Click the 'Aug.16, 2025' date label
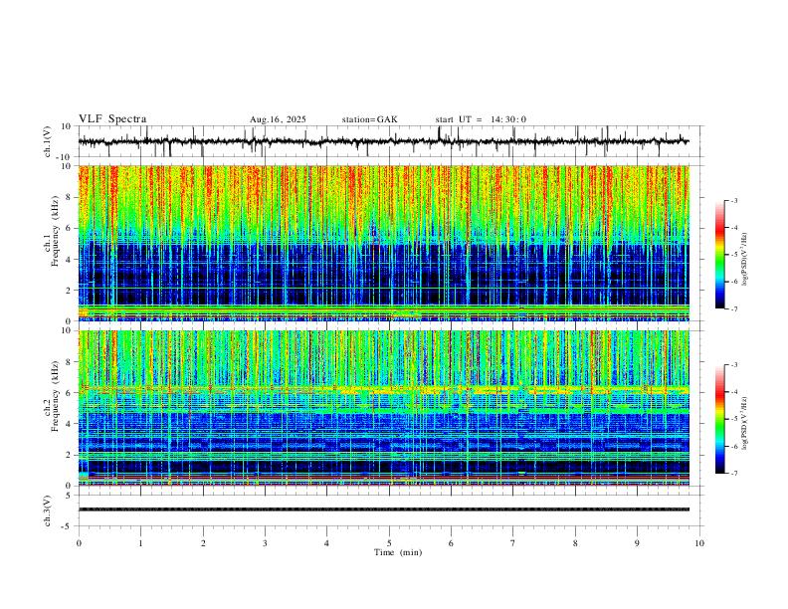 pyautogui.click(x=278, y=119)
